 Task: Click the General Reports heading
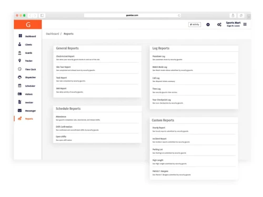click(x=67, y=48)
